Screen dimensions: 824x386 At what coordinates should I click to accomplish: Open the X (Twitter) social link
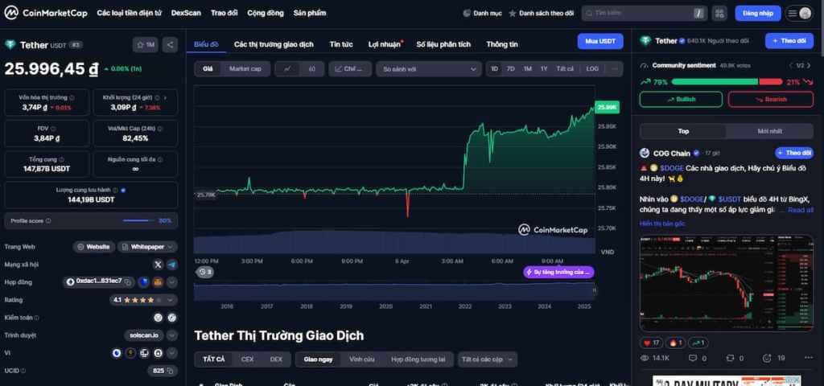click(x=158, y=264)
